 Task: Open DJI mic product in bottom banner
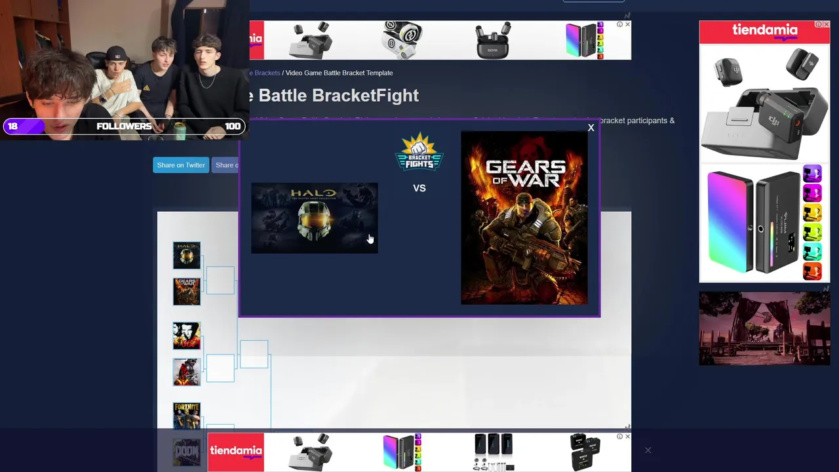[x=311, y=452]
